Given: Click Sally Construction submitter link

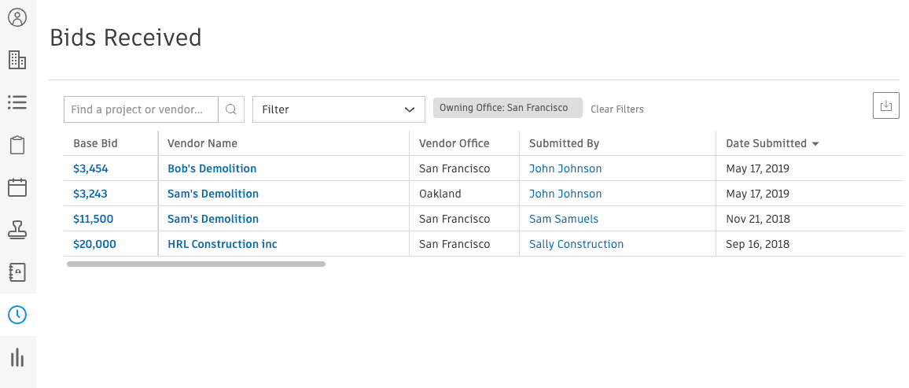Looking at the screenshot, I should 576,244.
